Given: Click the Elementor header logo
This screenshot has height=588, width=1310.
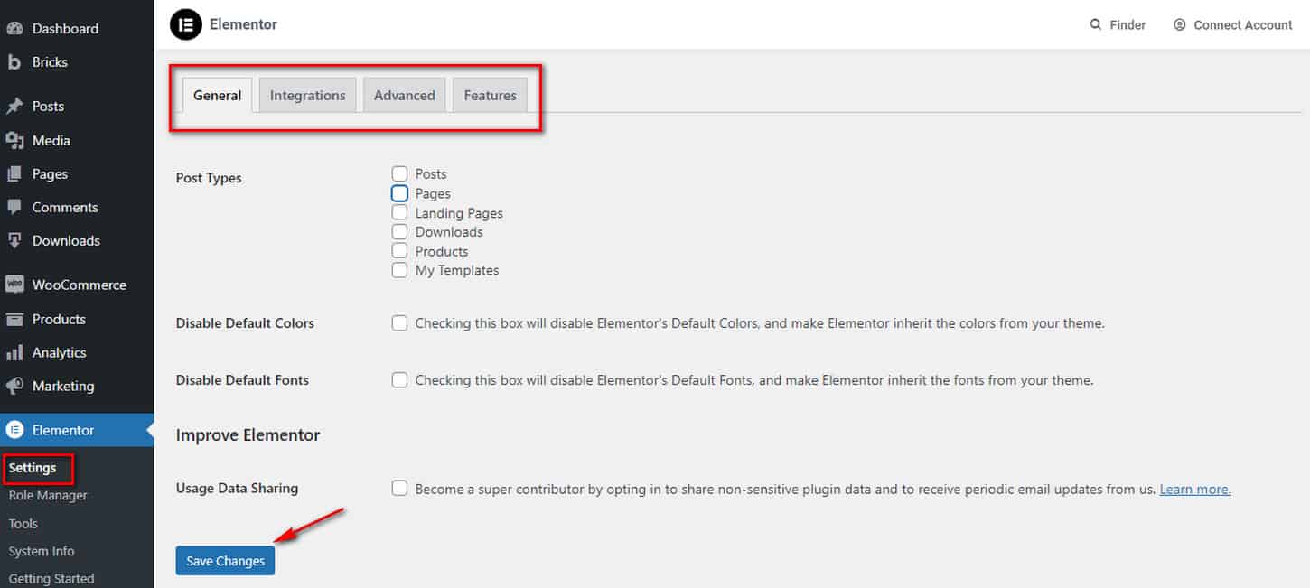Looking at the screenshot, I should 186,24.
